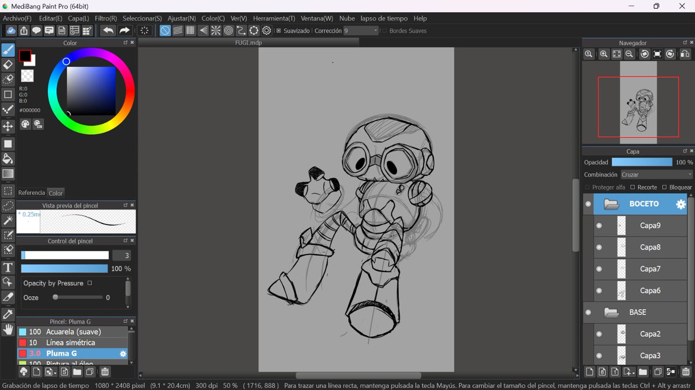Open the Corrección value dropdown
The image size is (695, 390).
coord(361,31)
